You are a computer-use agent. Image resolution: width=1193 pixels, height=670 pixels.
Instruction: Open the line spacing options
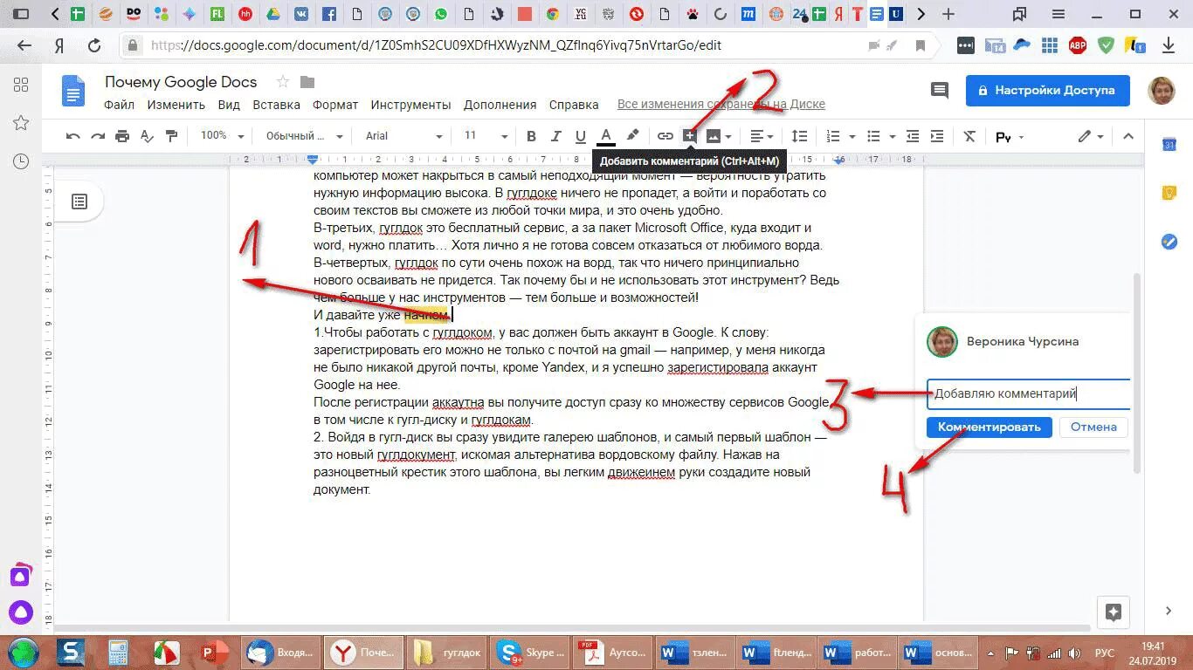(799, 136)
